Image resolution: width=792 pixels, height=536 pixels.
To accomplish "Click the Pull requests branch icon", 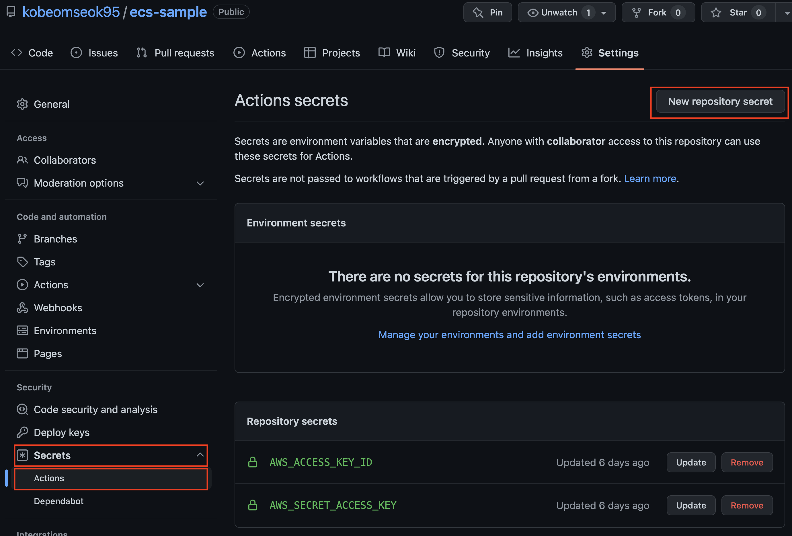I will pos(142,52).
